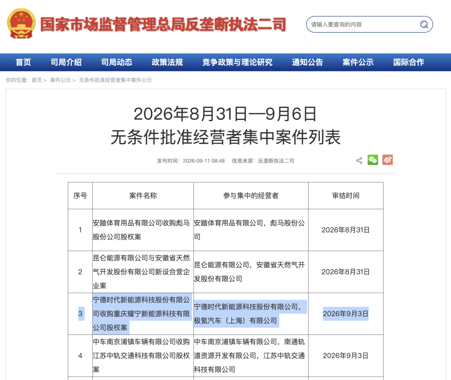Click the 中车南京浦镇车辆 case name

(x=141, y=355)
